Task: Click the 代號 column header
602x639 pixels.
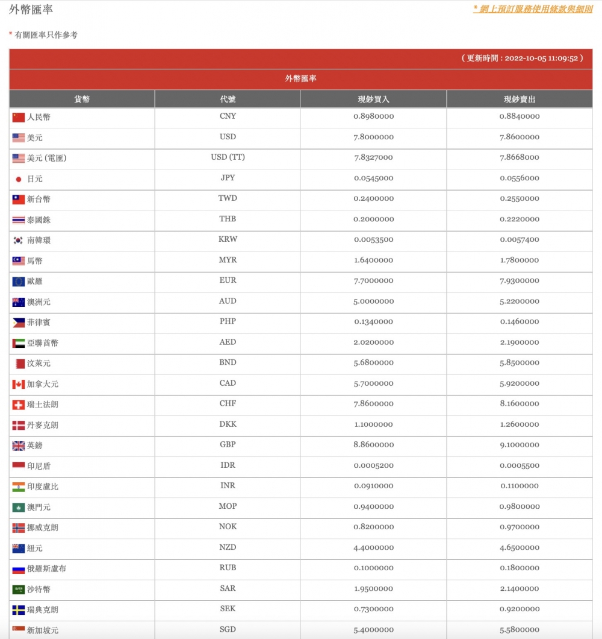Action: 227,98
